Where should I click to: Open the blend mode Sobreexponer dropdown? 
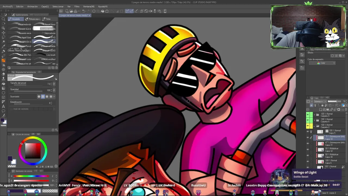320,102
